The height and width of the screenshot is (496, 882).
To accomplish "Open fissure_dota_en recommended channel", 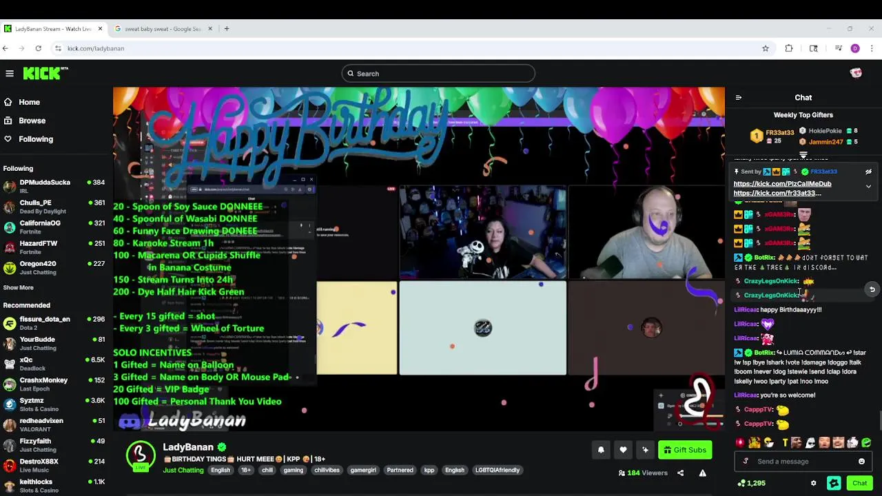I will [54, 323].
